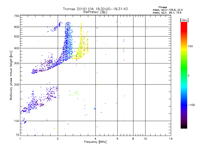
Task: Click the y-axis label '400'
Action: click(17, 48)
